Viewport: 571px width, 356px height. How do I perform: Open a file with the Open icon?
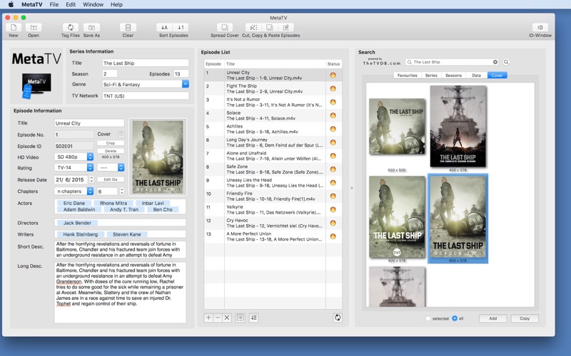coord(34,28)
